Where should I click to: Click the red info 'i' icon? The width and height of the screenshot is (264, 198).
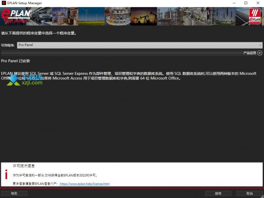(6, 174)
